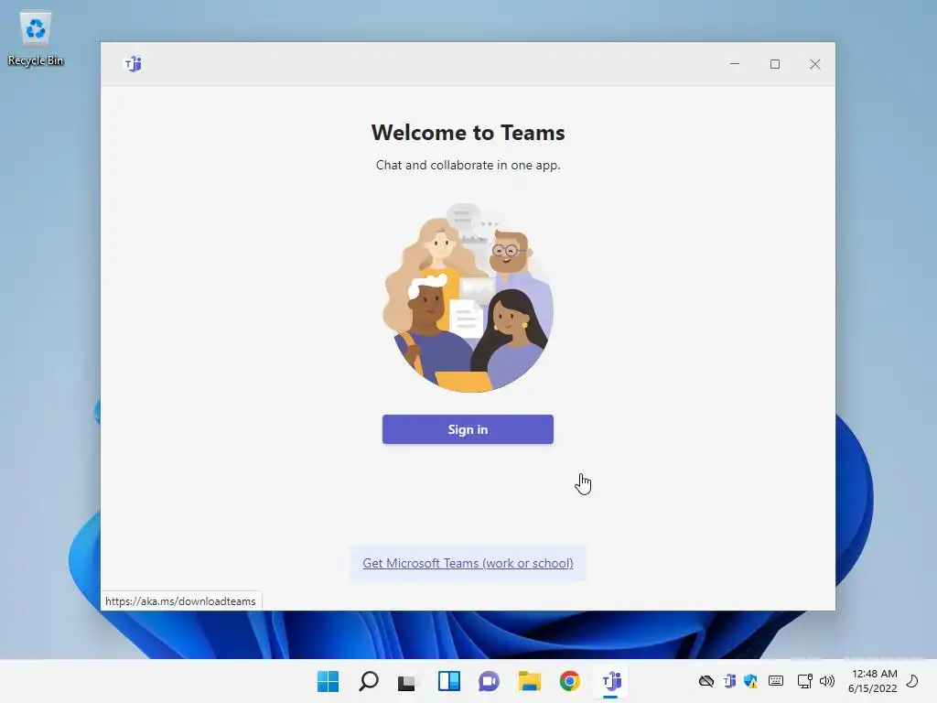Launch File Explorer from the taskbar
The image size is (937, 703).
pyautogui.click(x=530, y=681)
